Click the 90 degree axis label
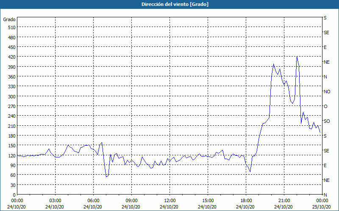339x211 pixels. pos(13,165)
